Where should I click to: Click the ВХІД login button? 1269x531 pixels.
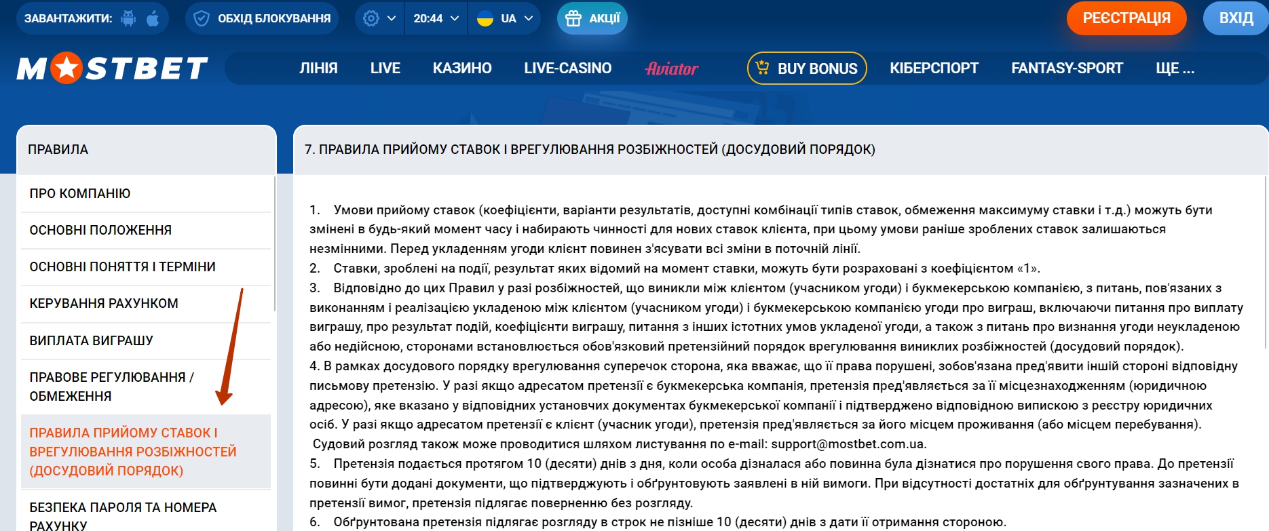point(1236,18)
